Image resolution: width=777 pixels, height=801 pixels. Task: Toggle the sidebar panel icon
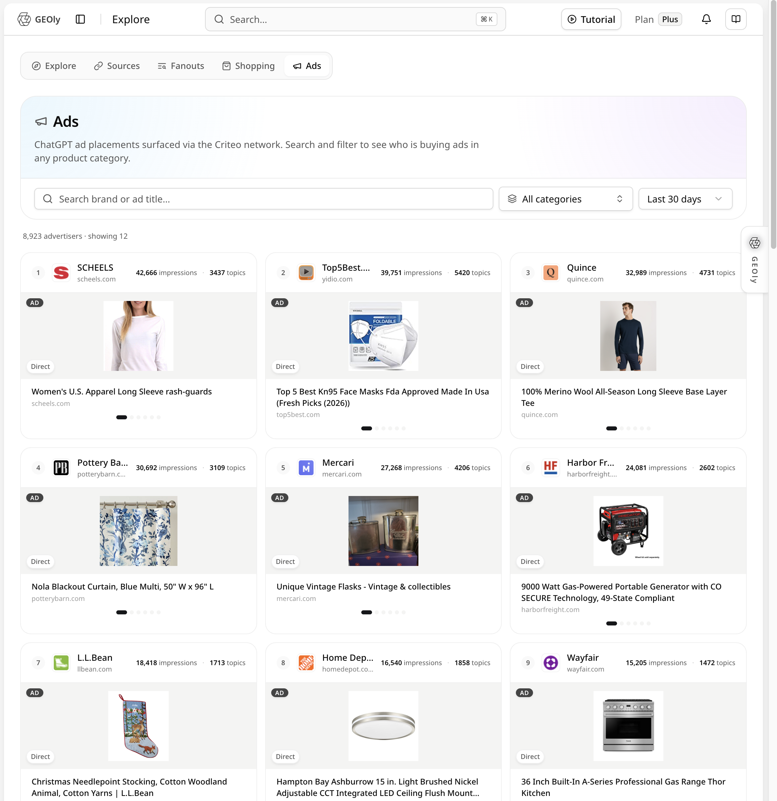pyautogui.click(x=80, y=19)
